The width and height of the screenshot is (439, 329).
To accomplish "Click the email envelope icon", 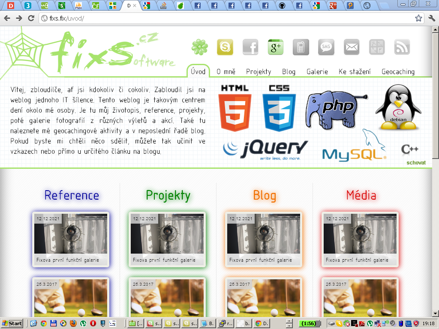I will point(352,47).
